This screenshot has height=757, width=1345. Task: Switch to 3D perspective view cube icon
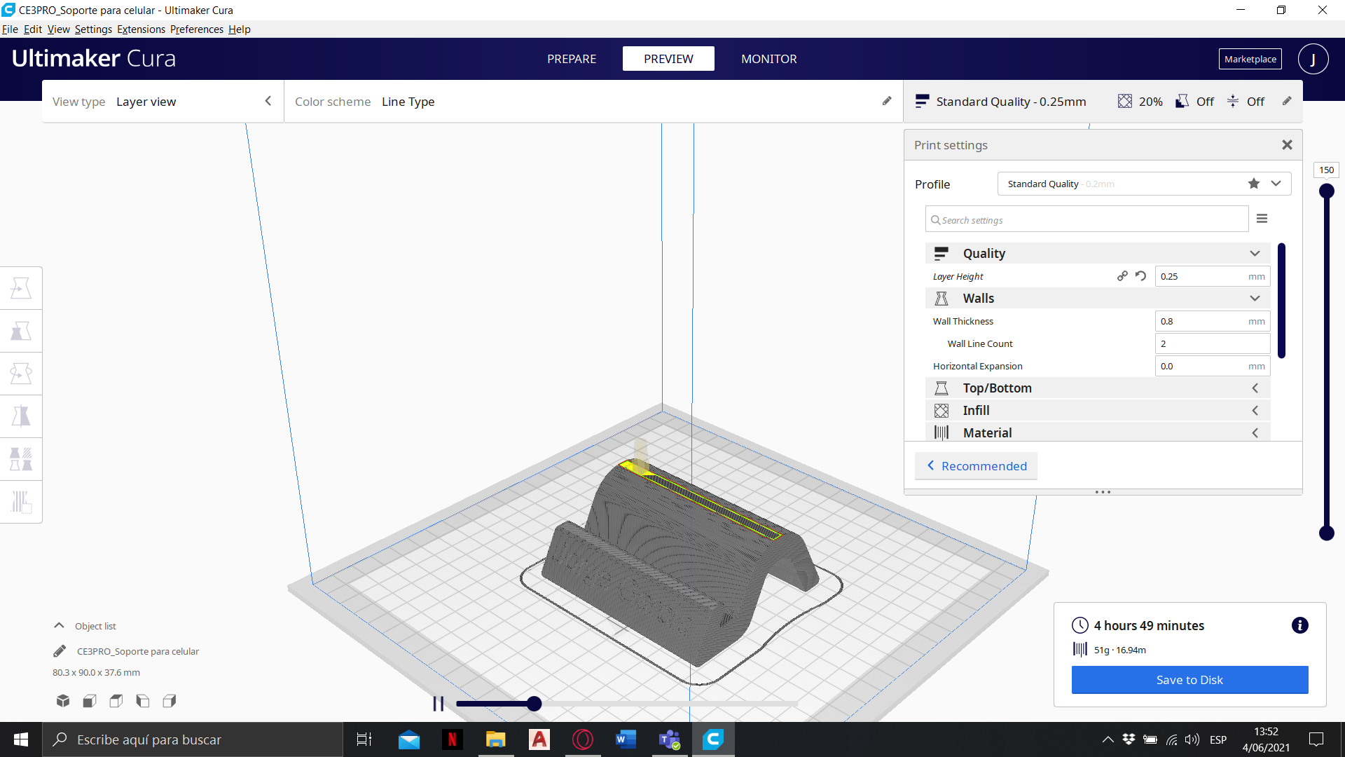[x=63, y=700]
